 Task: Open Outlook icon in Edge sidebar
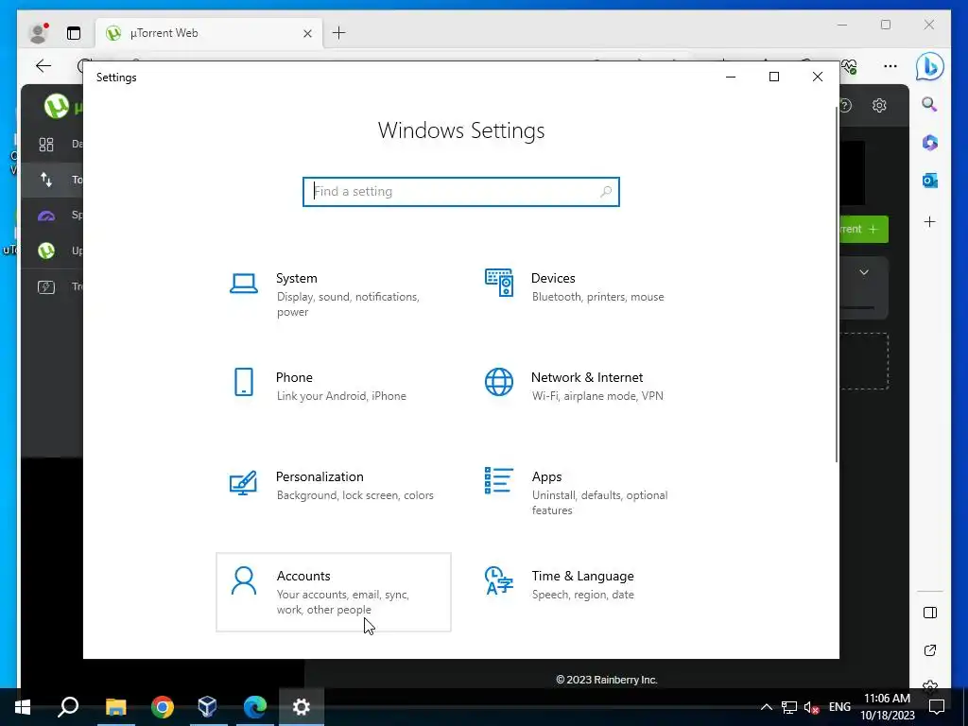(x=930, y=181)
